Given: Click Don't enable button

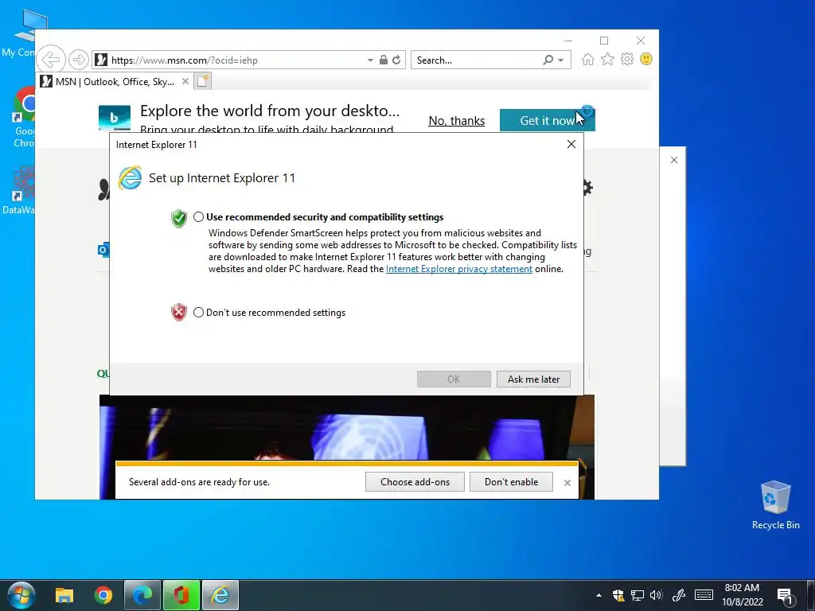Looking at the screenshot, I should pos(511,482).
